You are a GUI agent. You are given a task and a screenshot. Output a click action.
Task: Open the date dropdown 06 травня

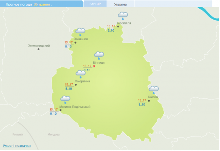tap(43, 4)
